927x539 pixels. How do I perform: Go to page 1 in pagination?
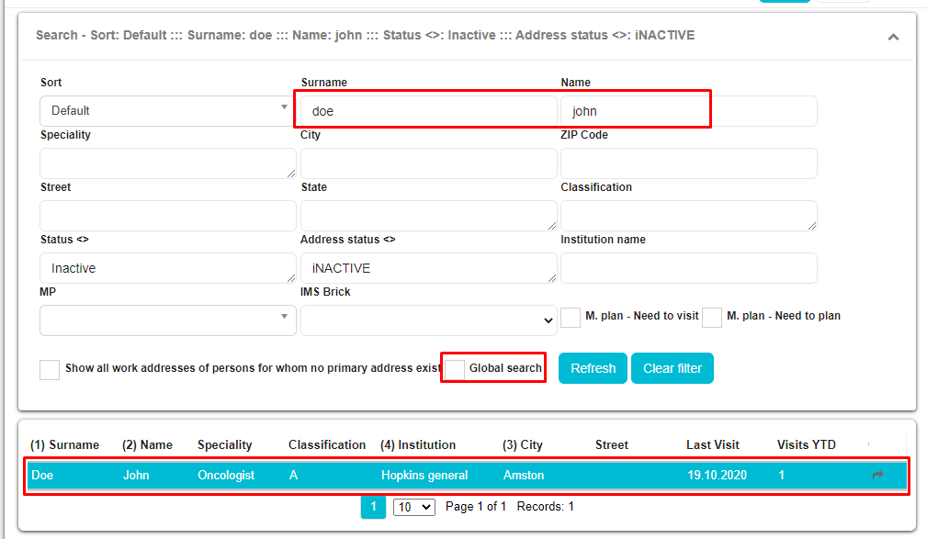[373, 507]
